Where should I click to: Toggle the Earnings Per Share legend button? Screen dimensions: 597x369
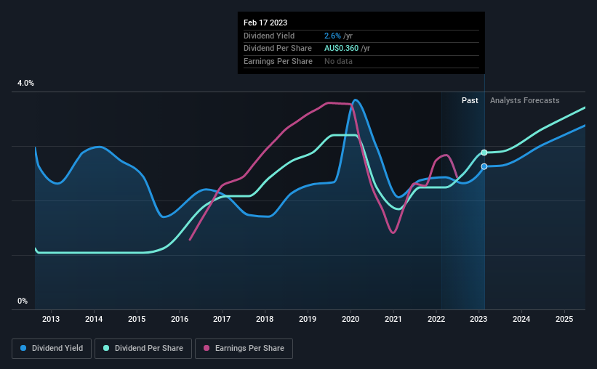pyautogui.click(x=244, y=348)
